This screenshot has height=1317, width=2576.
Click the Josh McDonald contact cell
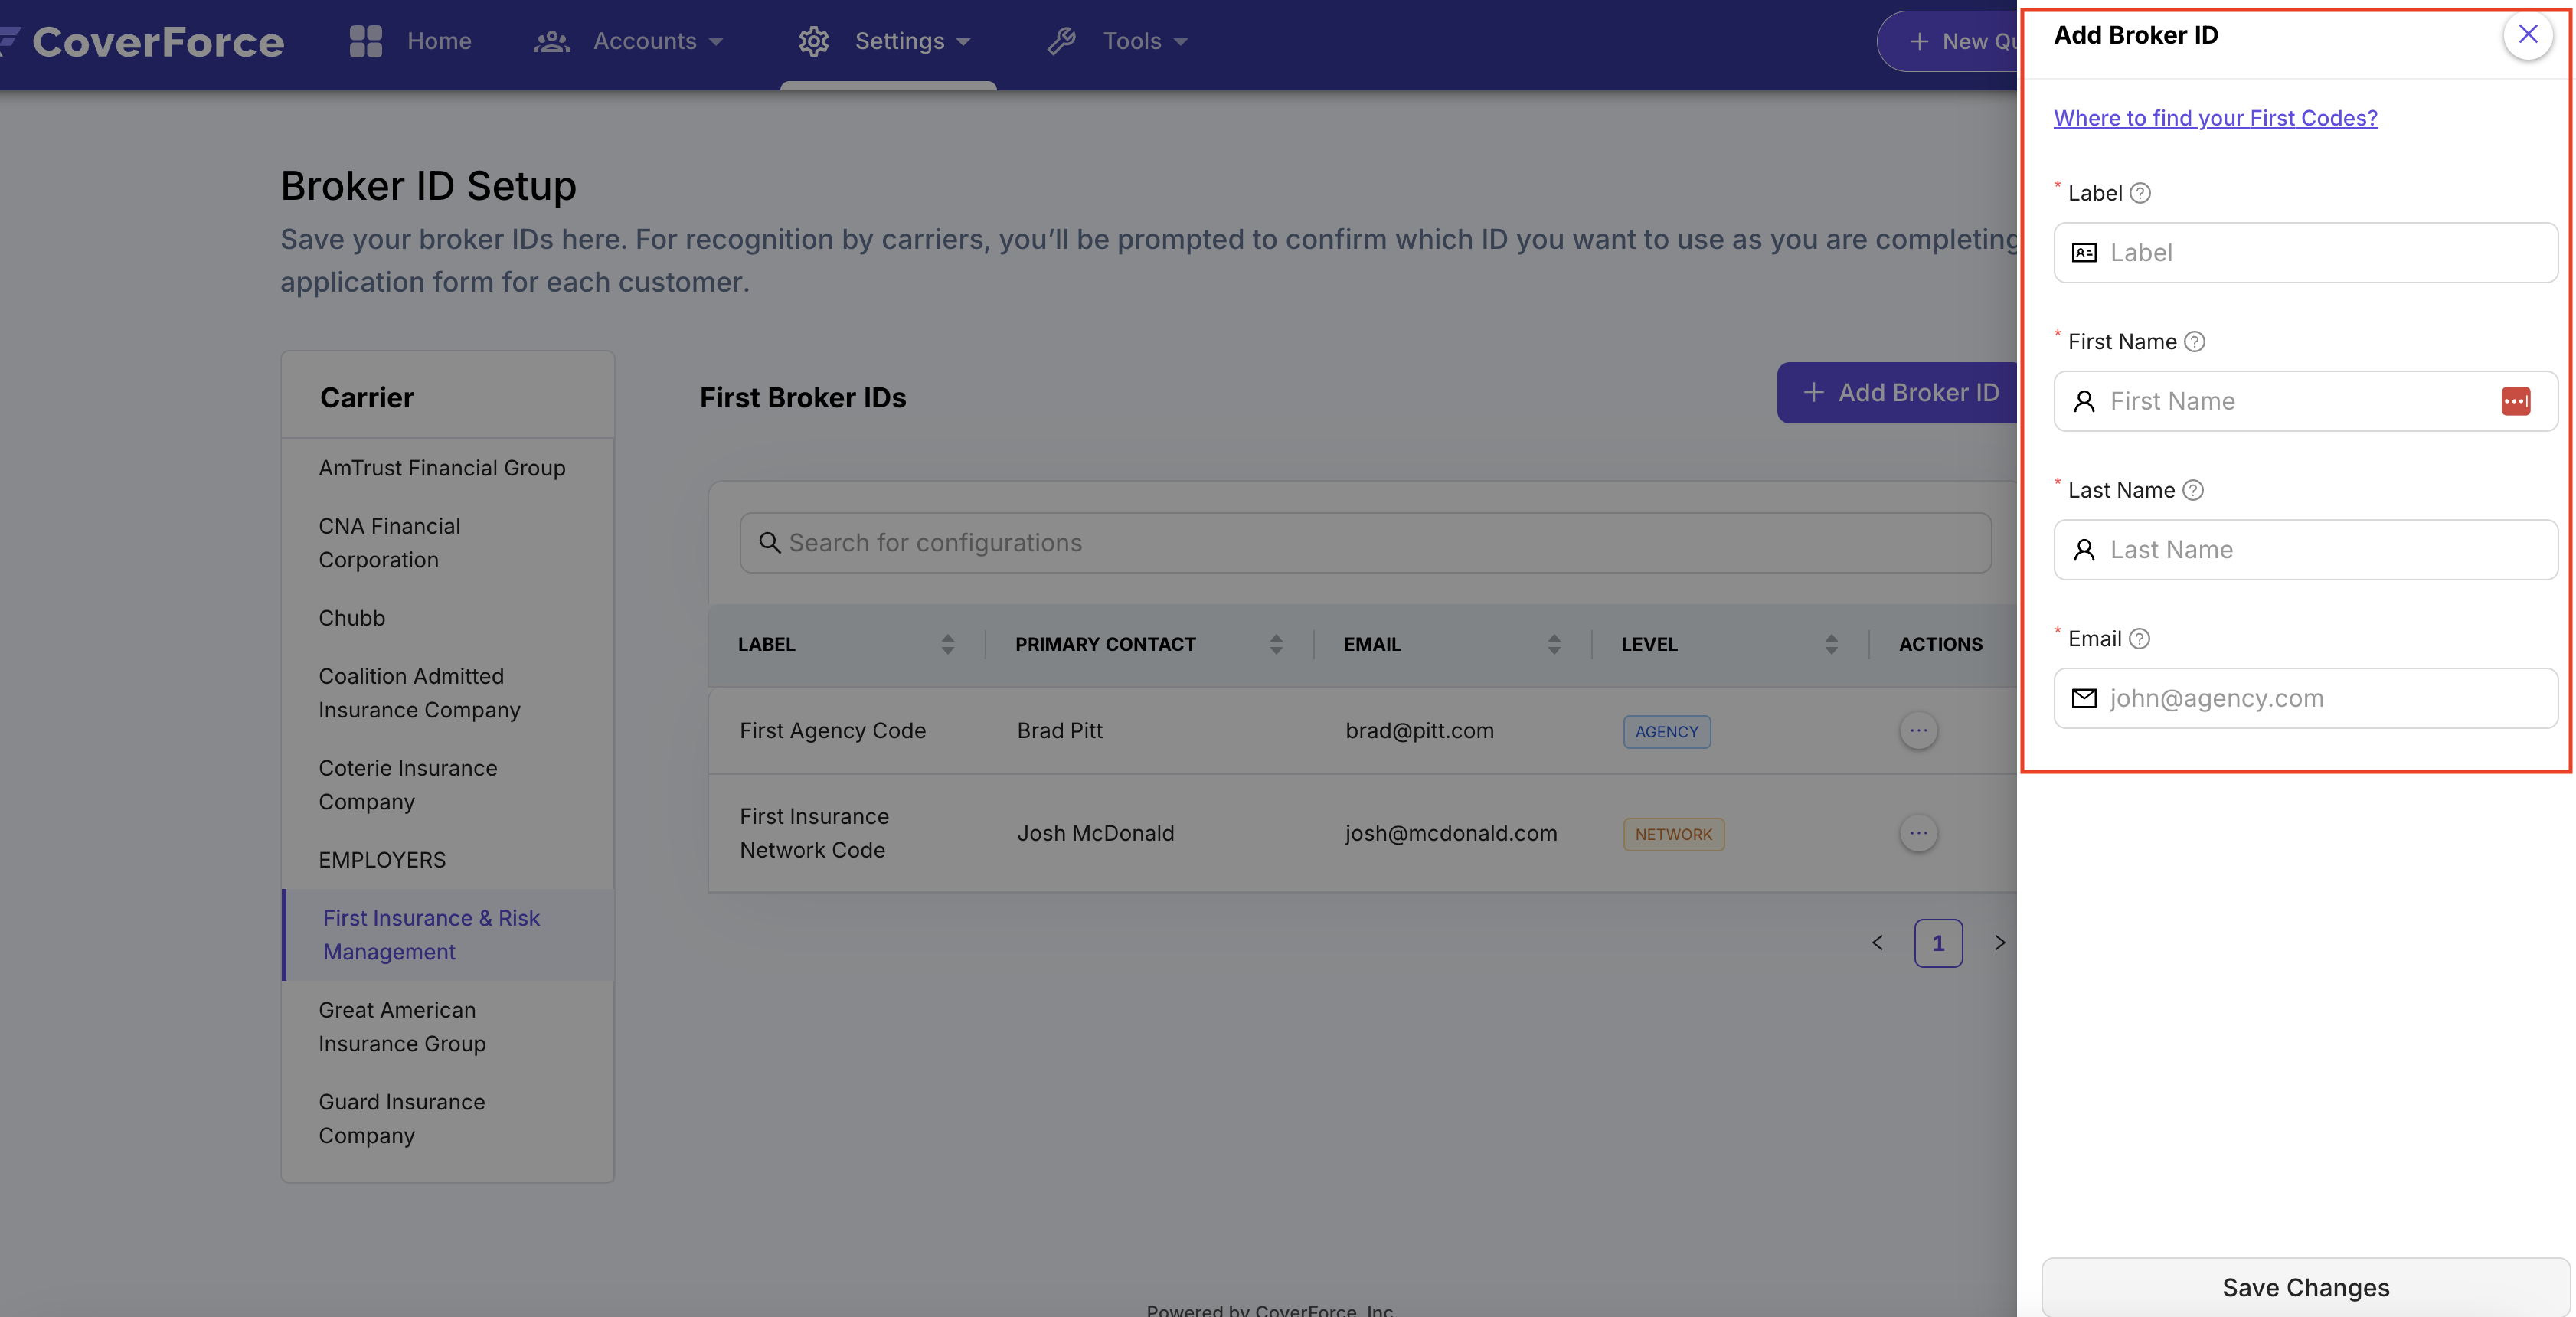coord(1095,833)
